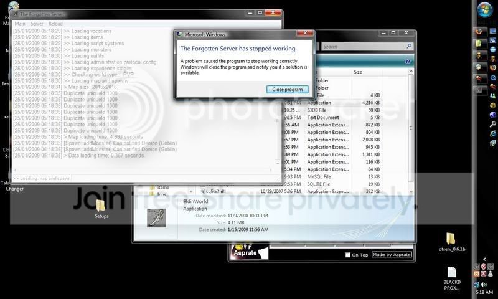This screenshot has width=498, height=299.
Task: Click Forgotten Server horizontal scrollbar right arrow
Action: [271, 170]
